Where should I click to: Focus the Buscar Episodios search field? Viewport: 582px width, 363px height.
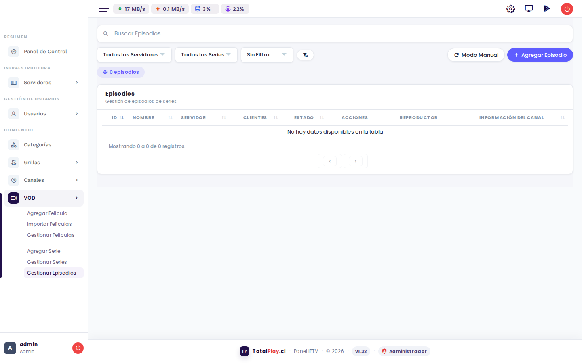pyautogui.click(x=335, y=34)
